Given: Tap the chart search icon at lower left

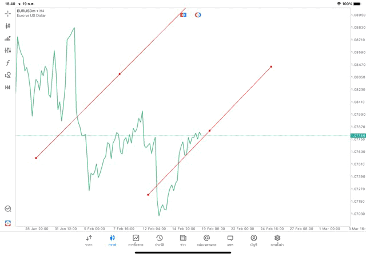Looking at the screenshot, I should click(x=8, y=209).
